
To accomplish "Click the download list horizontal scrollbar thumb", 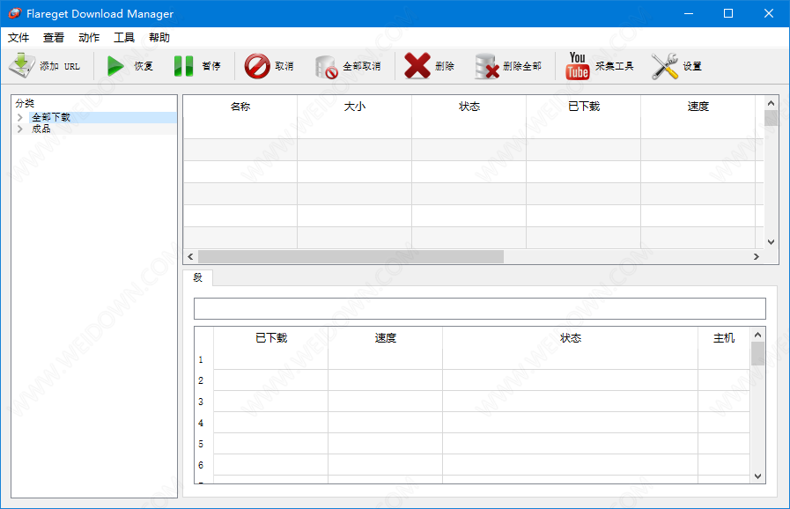I will click(351, 256).
